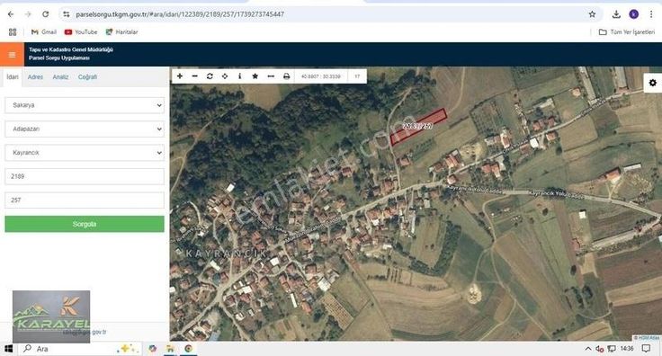Viewport: 662px width, 356px height.
Task: Click the Windows search box Ara
Action: click(80, 349)
